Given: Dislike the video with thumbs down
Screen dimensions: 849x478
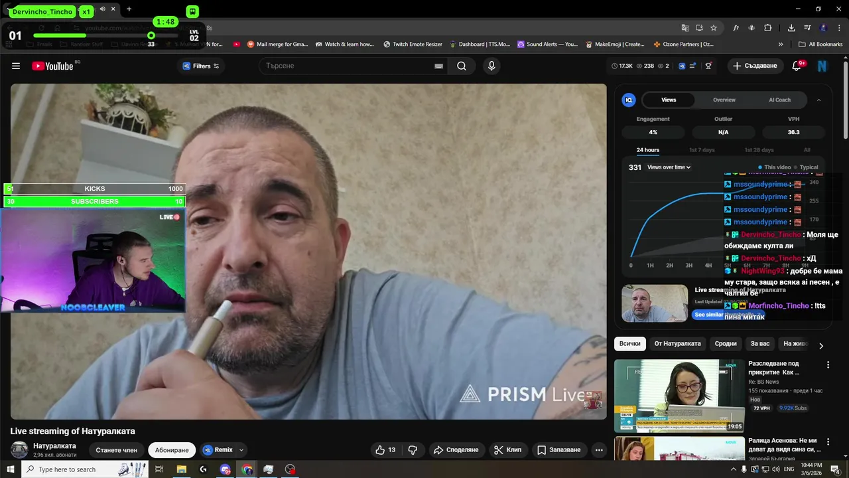Looking at the screenshot, I should [413, 450].
